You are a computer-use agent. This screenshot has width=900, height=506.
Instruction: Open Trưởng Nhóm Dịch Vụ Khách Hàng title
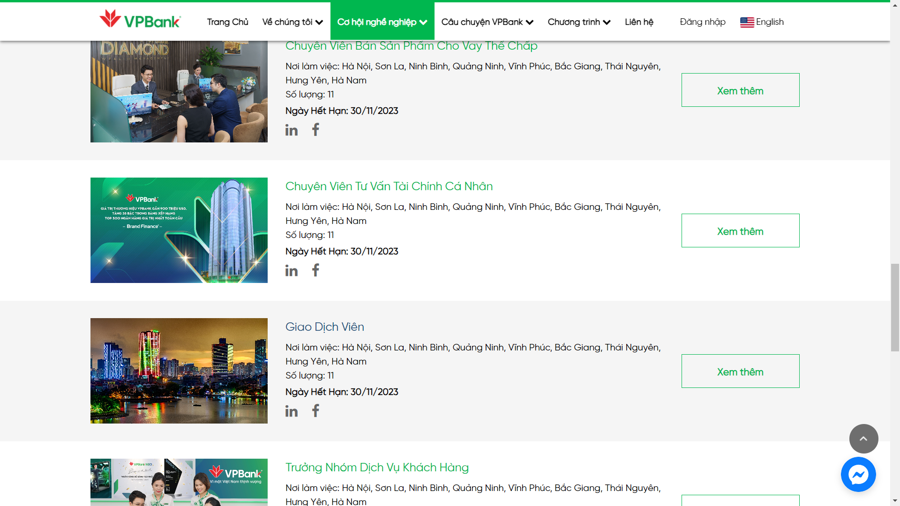click(377, 468)
